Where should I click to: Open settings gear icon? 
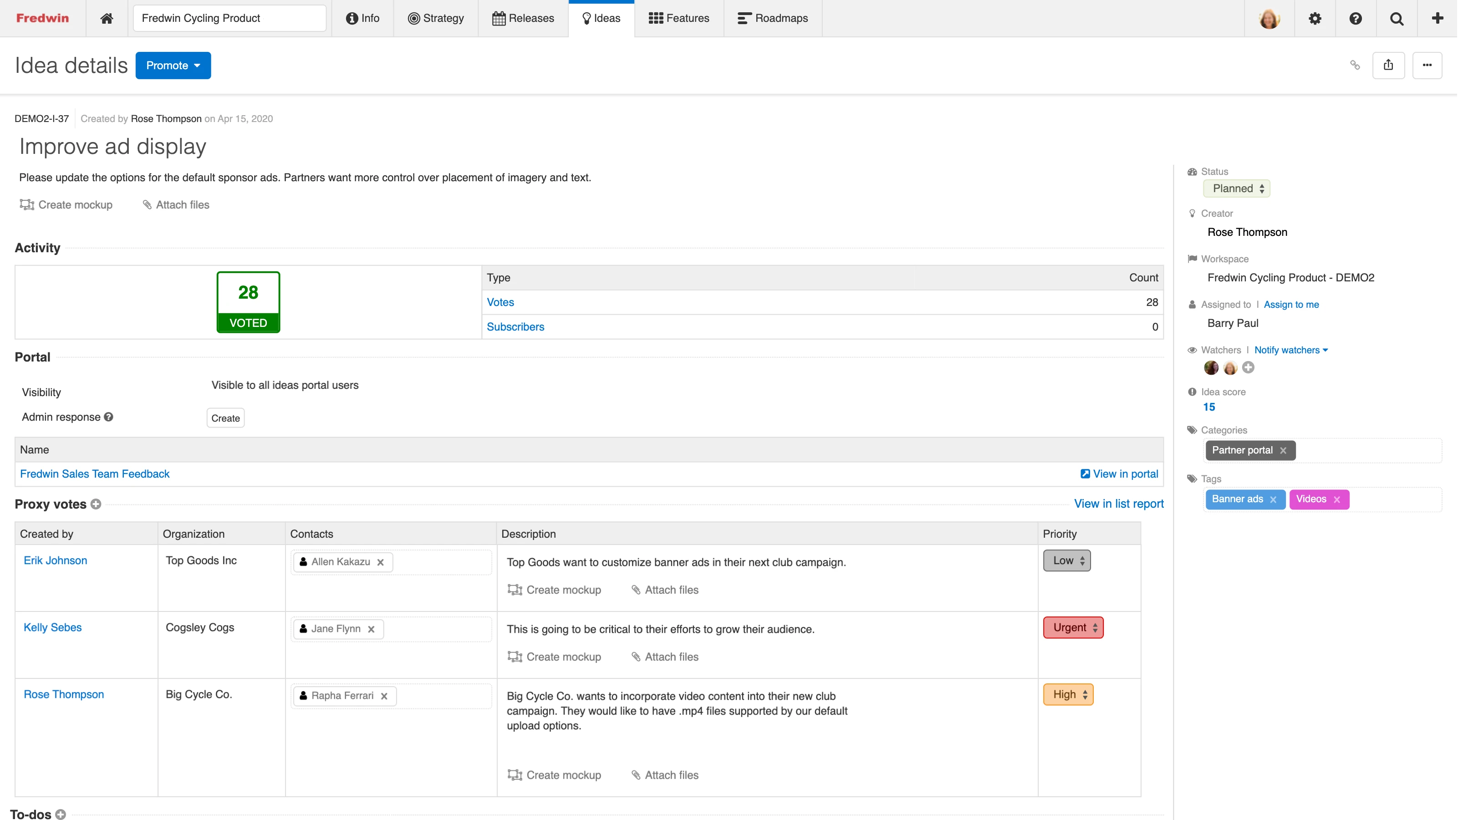pyautogui.click(x=1315, y=18)
